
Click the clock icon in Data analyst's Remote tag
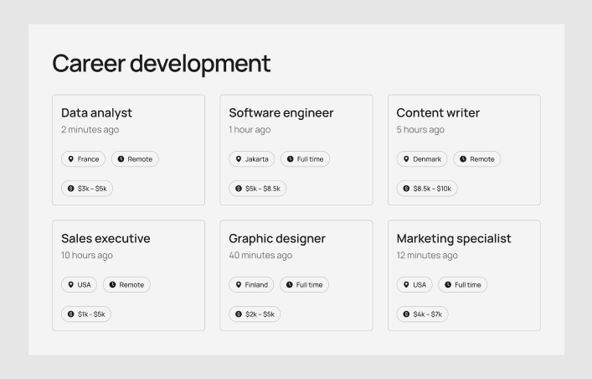121,159
